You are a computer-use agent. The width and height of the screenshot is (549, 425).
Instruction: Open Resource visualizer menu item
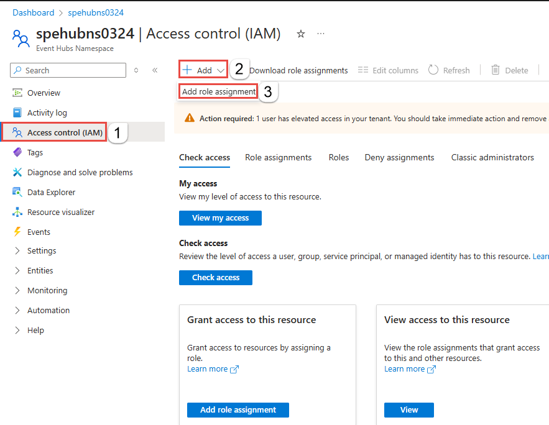pyautogui.click(x=61, y=212)
